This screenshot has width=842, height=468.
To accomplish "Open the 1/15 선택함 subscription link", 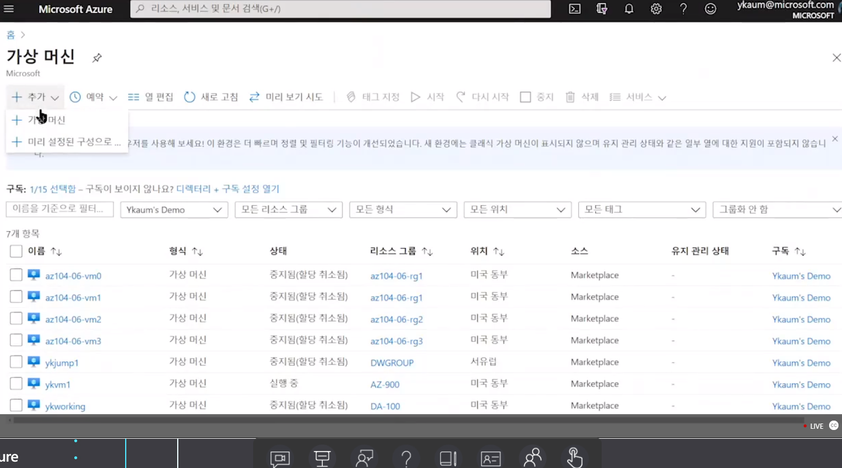I will tap(53, 189).
